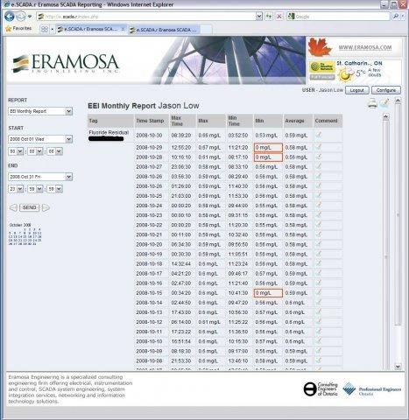Screen dimensions: 409x420
Task: Open the END second dropdown
Action: pos(54,189)
